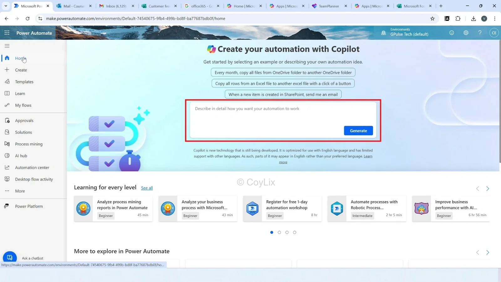Click the AI hub sidebar icon
Image resolution: width=501 pixels, height=282 pixels.
tap(7, 156)
